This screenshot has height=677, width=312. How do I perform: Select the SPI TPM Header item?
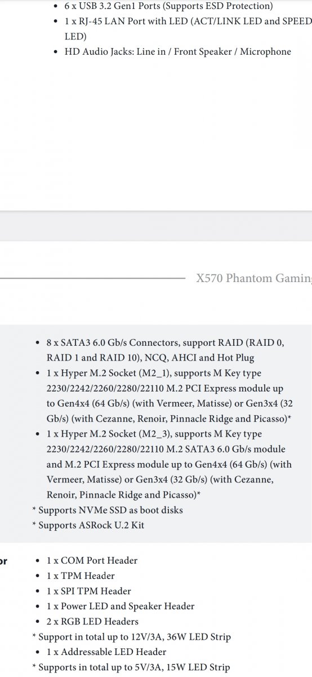89,591
